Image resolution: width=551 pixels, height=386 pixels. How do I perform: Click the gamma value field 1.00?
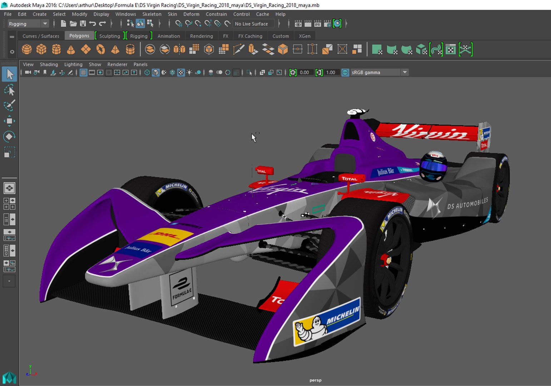click(x=332, y=72)
